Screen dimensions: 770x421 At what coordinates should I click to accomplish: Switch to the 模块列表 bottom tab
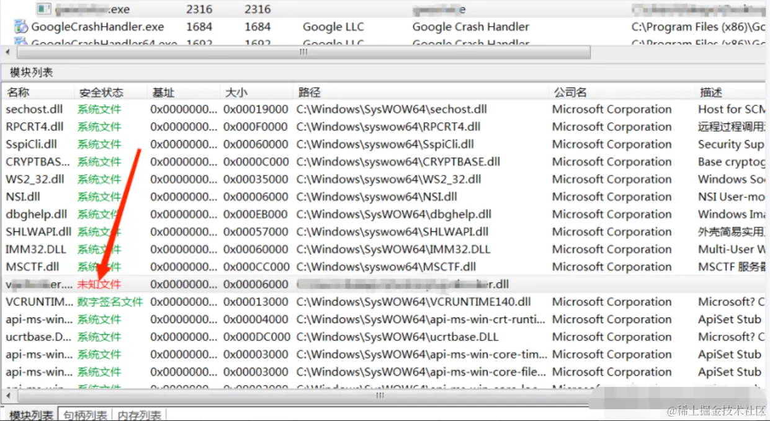(x=30, y=415)
